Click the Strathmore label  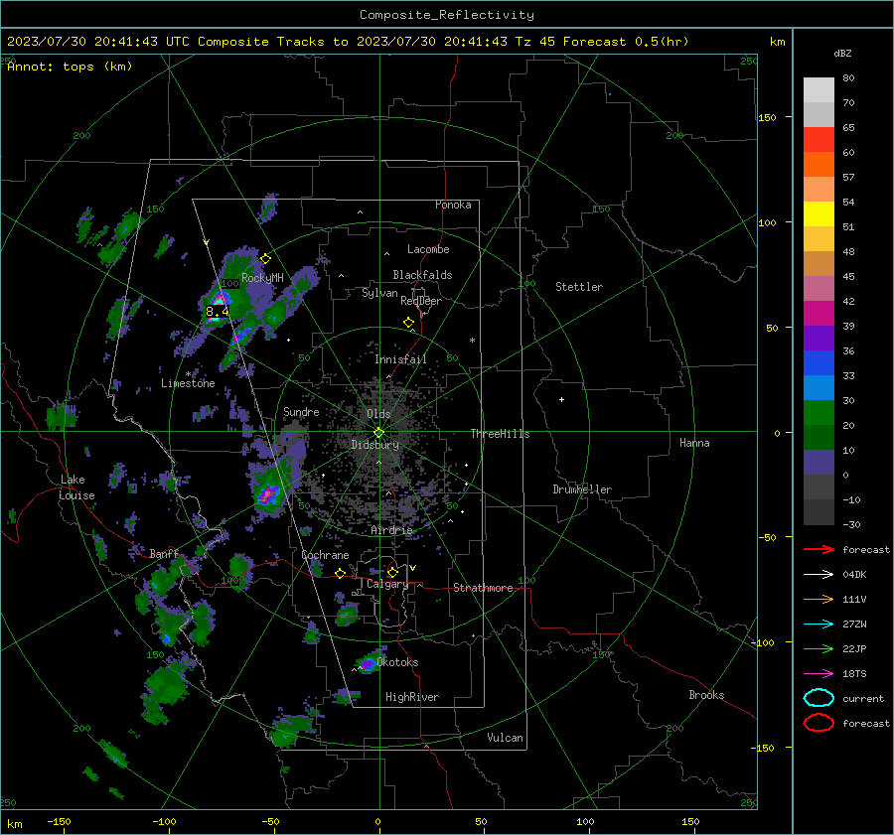point(483,588)
